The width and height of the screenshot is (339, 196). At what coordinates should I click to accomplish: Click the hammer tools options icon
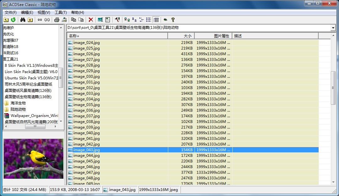(x=117, y=20)
